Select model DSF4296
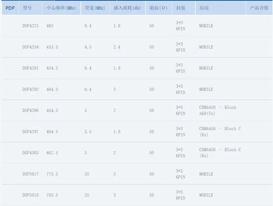 [31, 111]
